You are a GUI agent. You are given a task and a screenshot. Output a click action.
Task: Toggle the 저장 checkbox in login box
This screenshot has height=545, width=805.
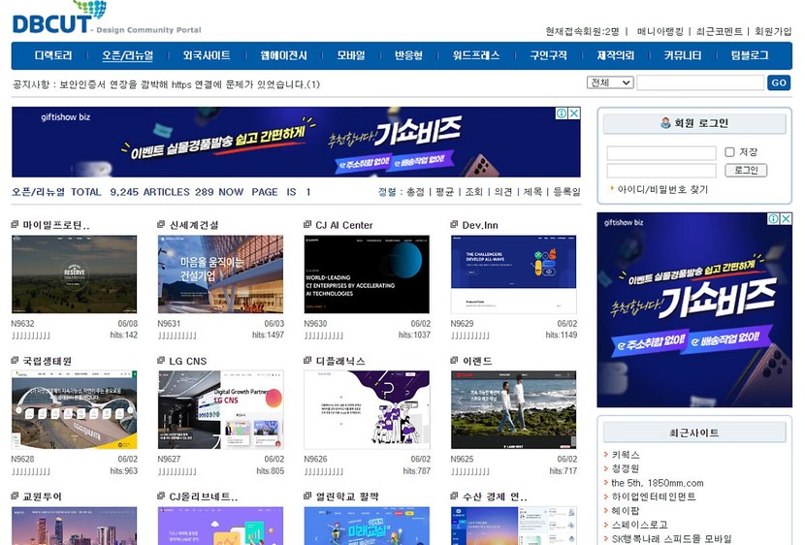[x=729, y=152]
